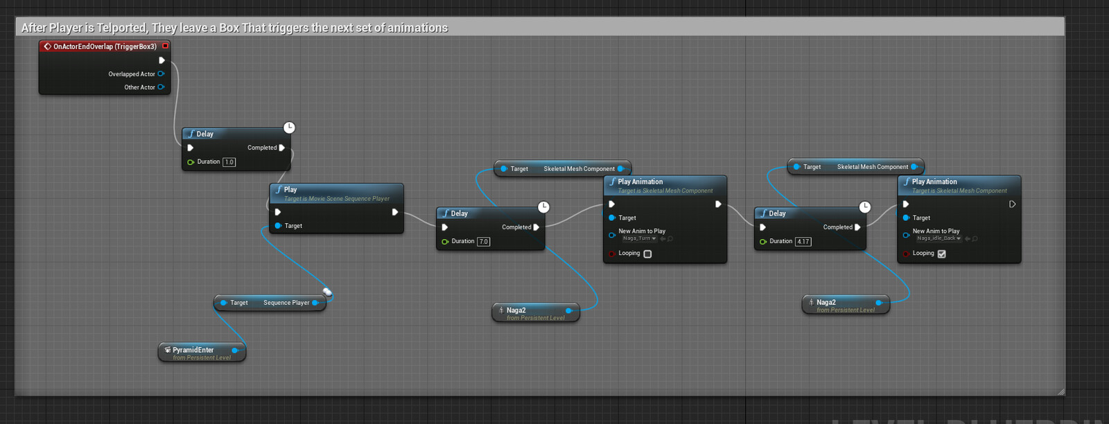Click the Other Actor output pin
Viewport: 1109px width, 424px height.
point(161,87)
